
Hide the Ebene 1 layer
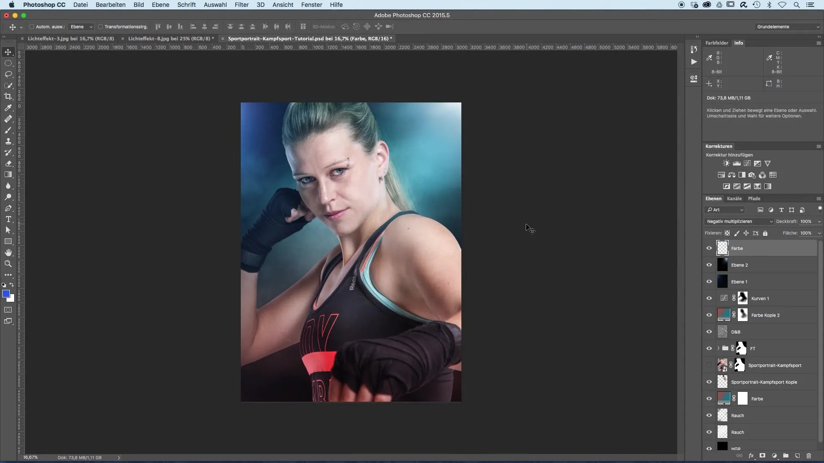(x=709, y=282)
